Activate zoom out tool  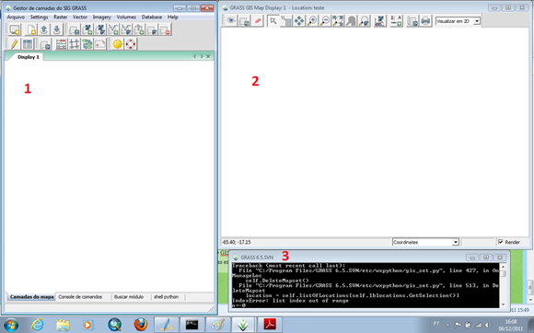click(325, 21)
